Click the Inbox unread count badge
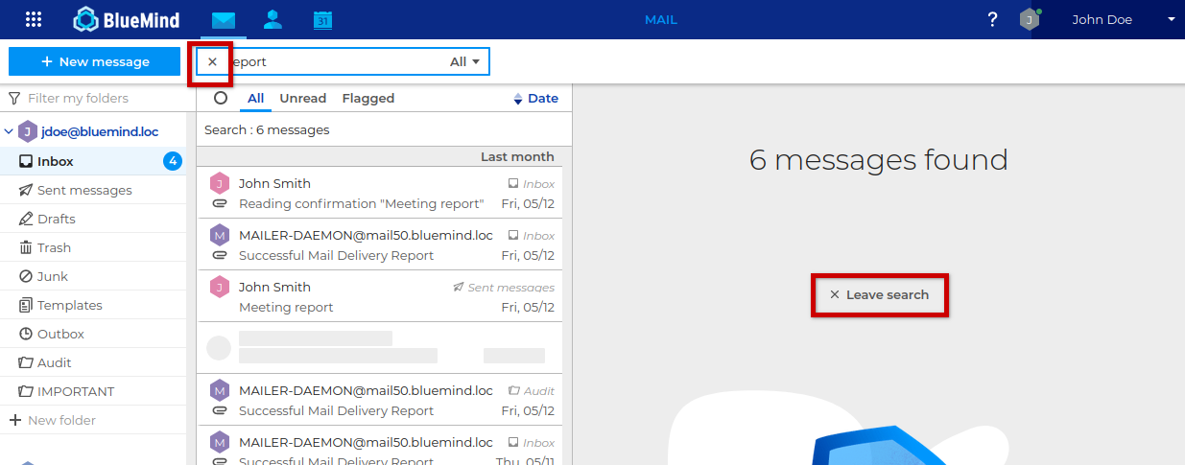The height and width of the screenshot is (465, 1185). coord(173,161)
